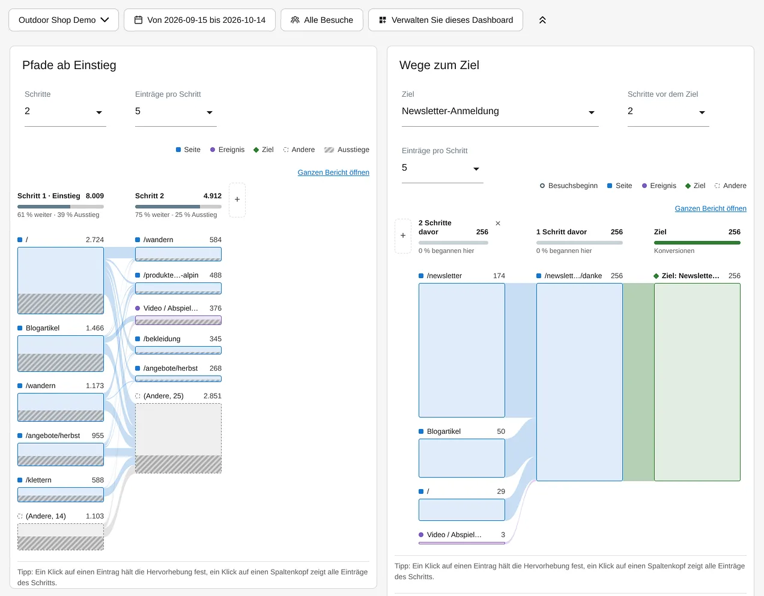
Task: Open the date range Von 2026-09-15 bis 2026-10-14
Action: click(x=199, y=20)
